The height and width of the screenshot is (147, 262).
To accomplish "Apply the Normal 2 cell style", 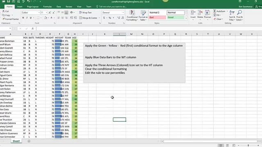I will [x=157, y=13].
